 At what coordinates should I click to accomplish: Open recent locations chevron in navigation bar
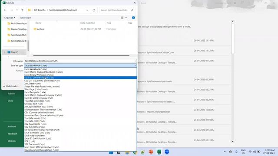17,10
